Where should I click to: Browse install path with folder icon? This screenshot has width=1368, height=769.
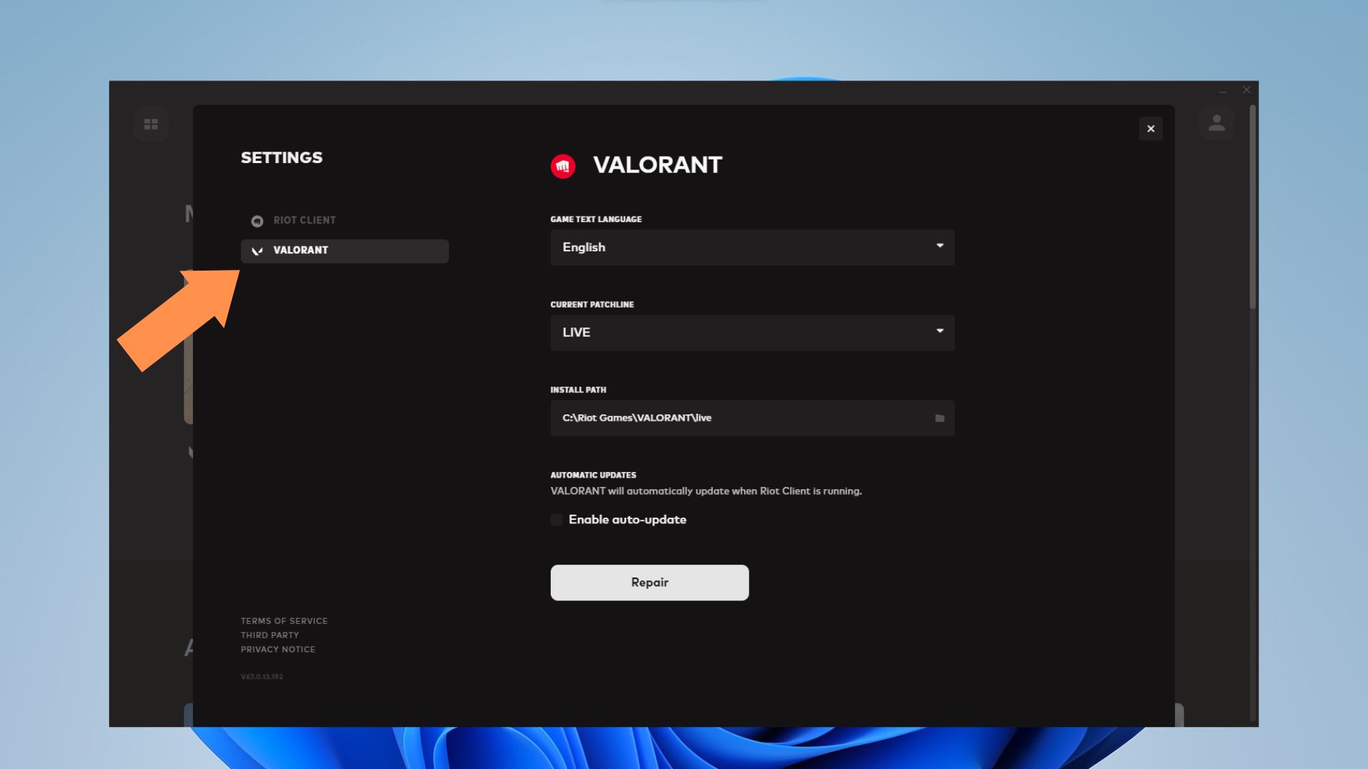pyautogui.click(x=940, y=419)
